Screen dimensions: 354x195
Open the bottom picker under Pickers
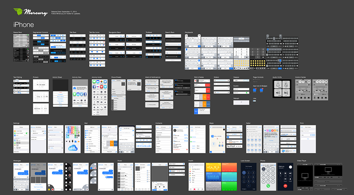pos(41,109)
